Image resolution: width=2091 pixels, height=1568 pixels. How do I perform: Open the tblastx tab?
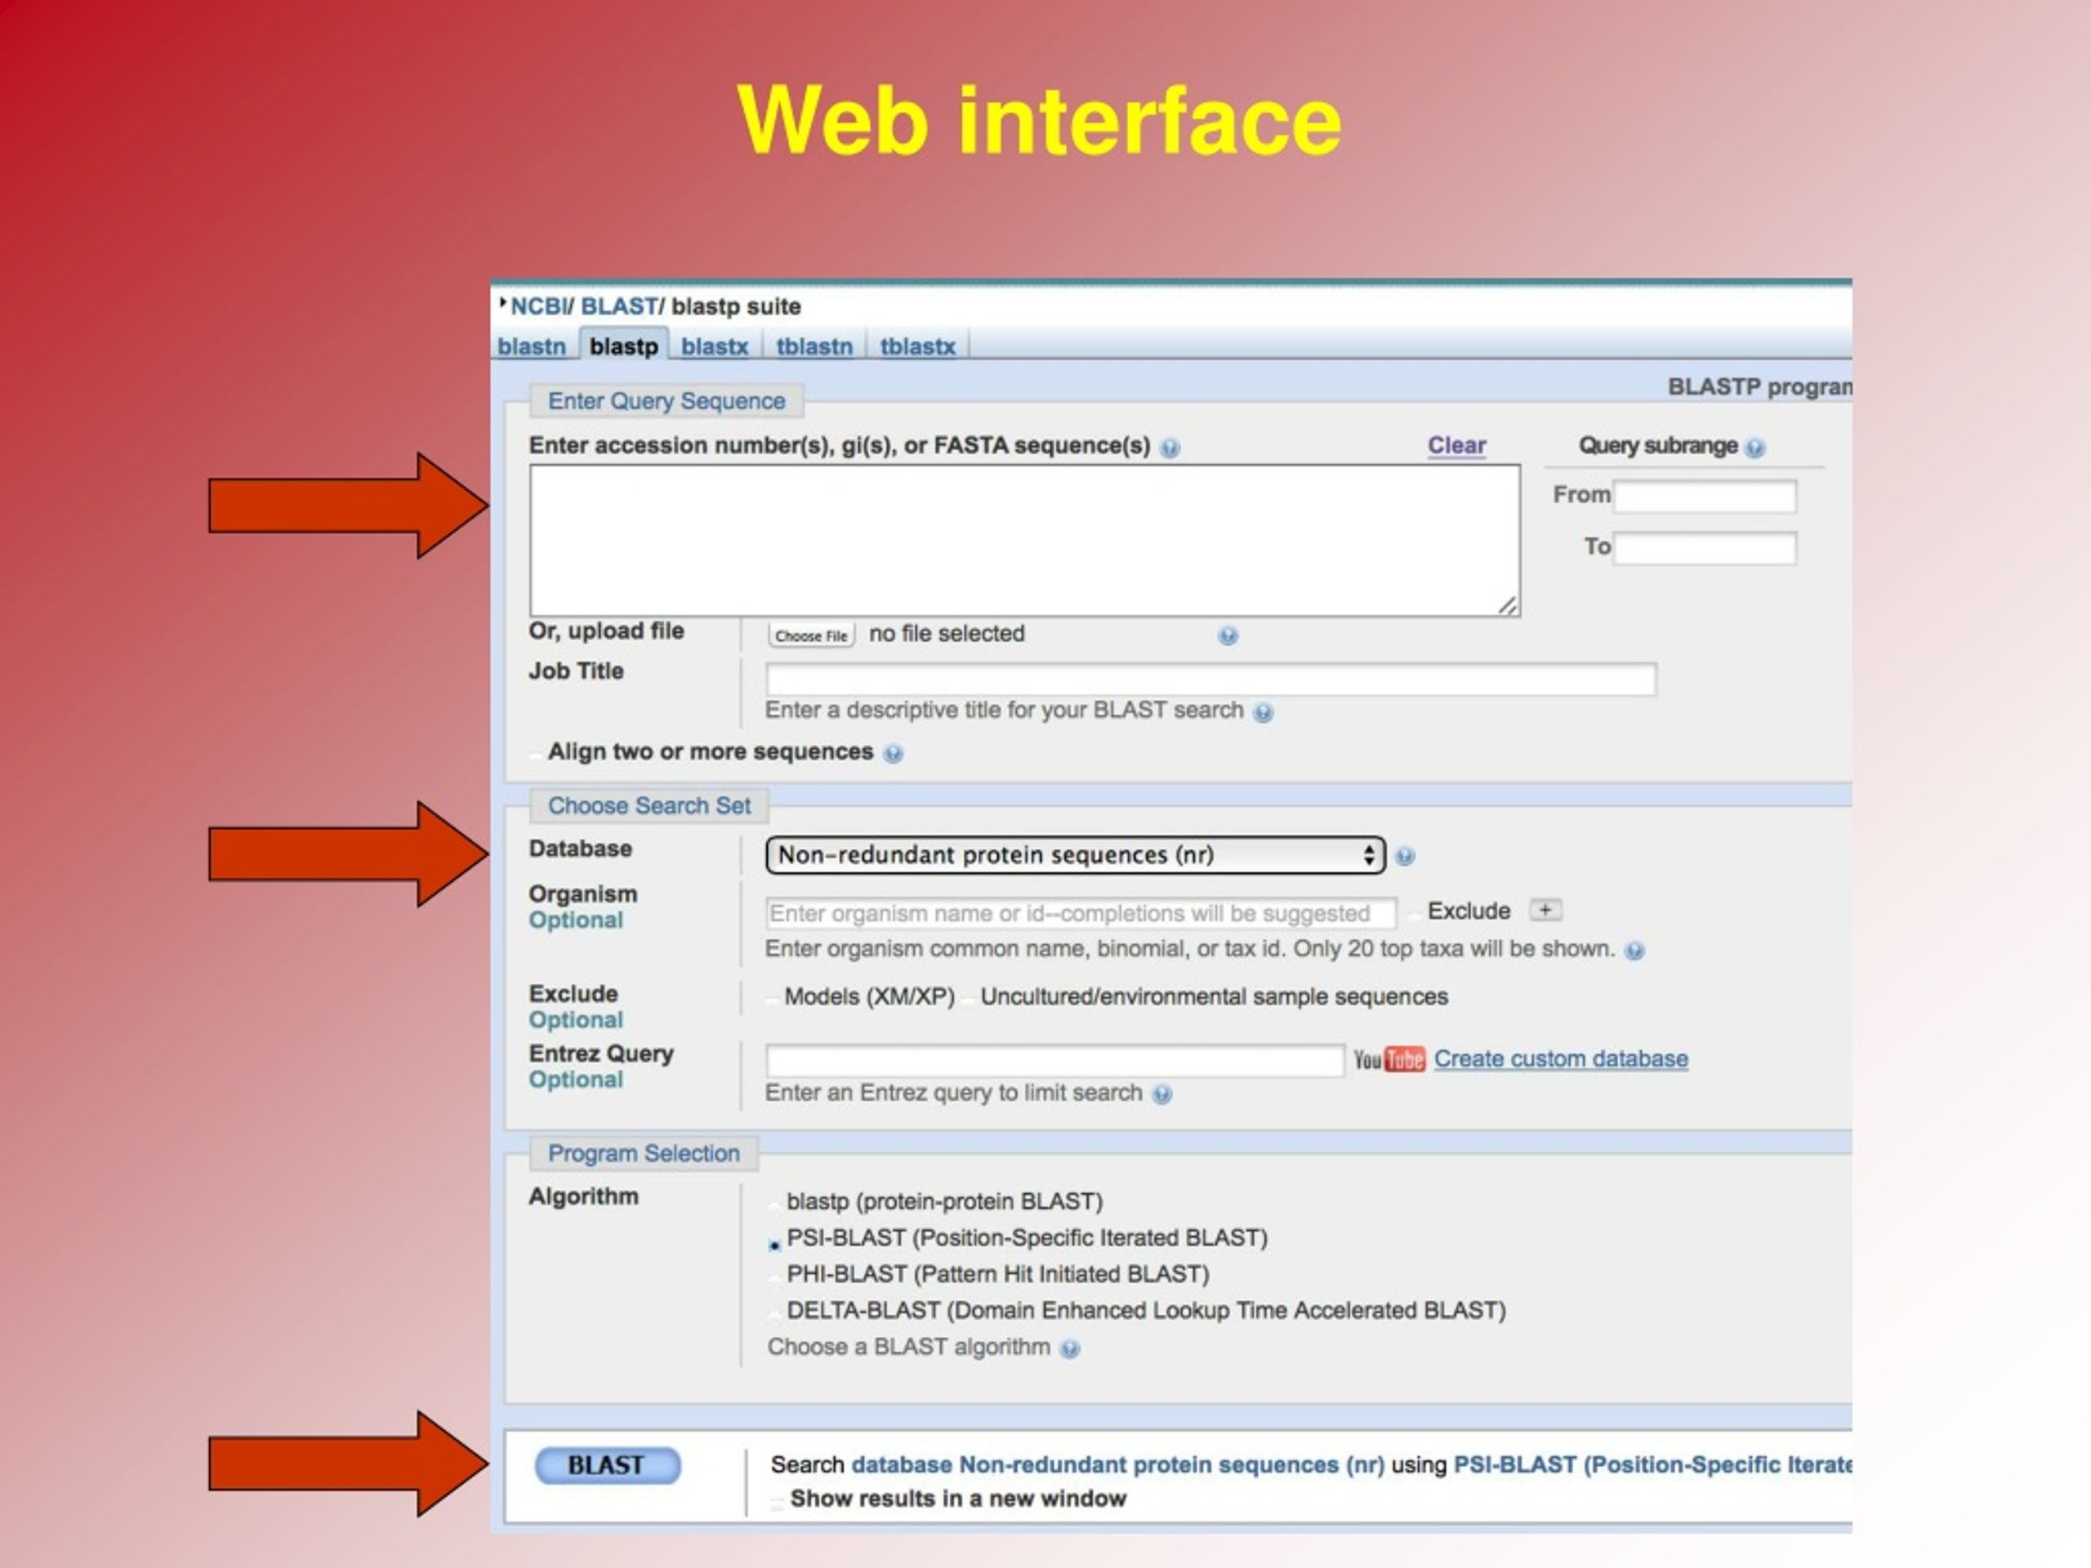click(x=918, y=347)
